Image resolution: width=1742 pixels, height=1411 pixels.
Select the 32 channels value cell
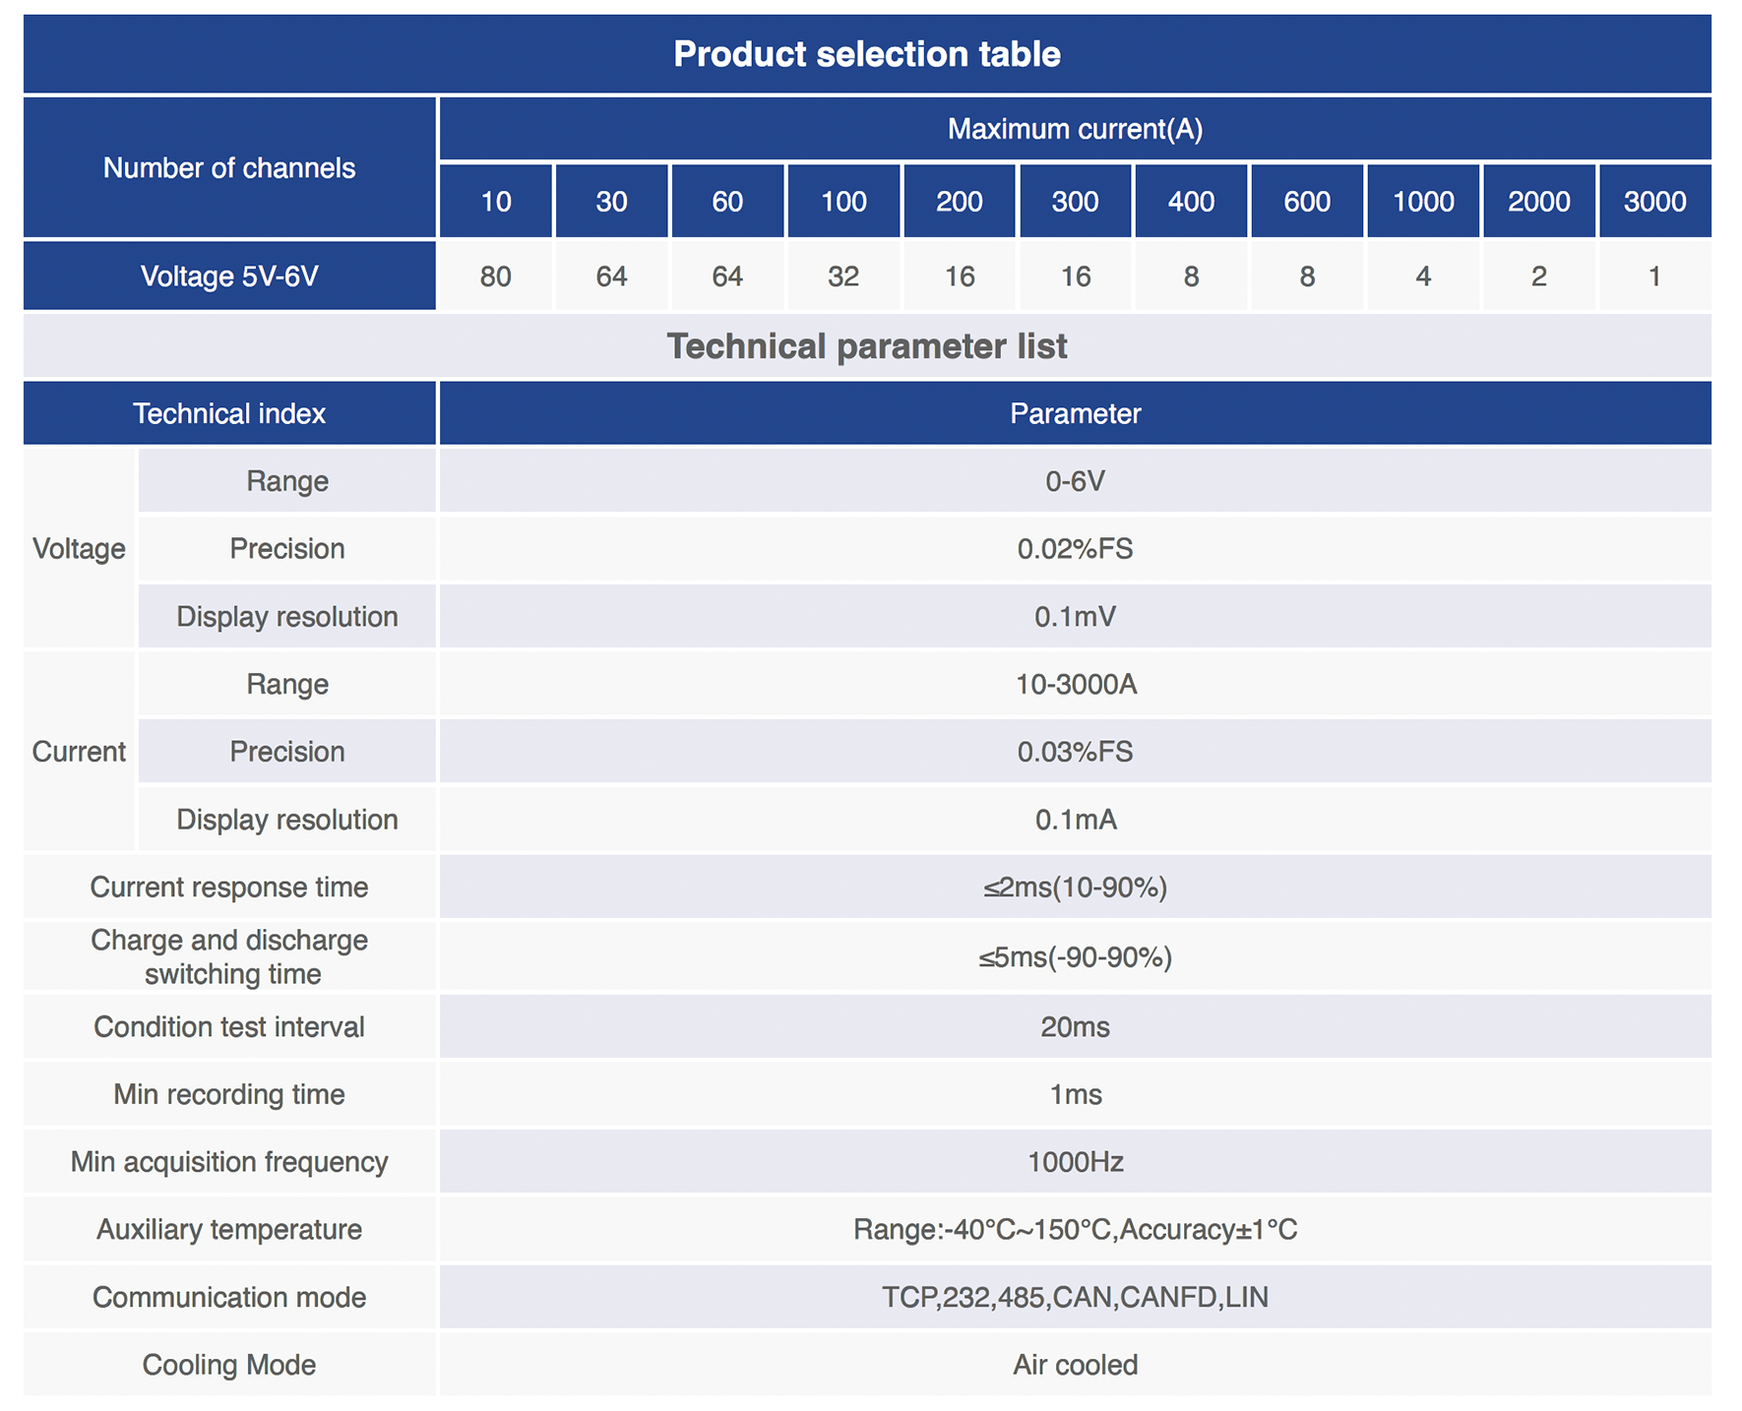pyautogui.click(x=843, y=276)
